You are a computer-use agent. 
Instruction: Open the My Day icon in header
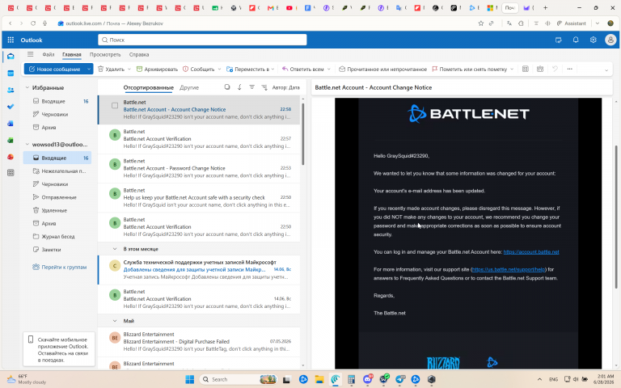[x=559, y=40]
